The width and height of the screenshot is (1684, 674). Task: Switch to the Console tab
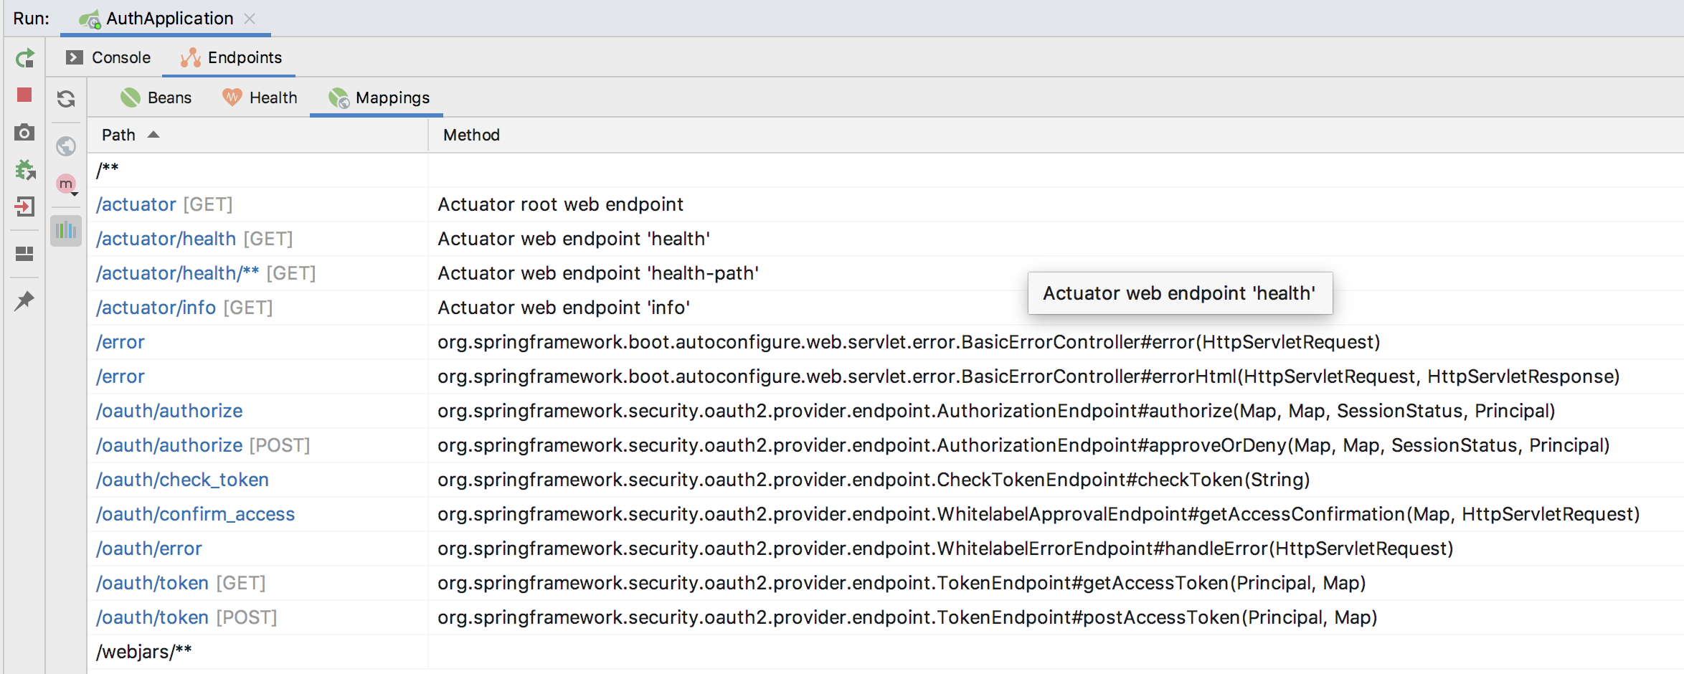[109, 57]
